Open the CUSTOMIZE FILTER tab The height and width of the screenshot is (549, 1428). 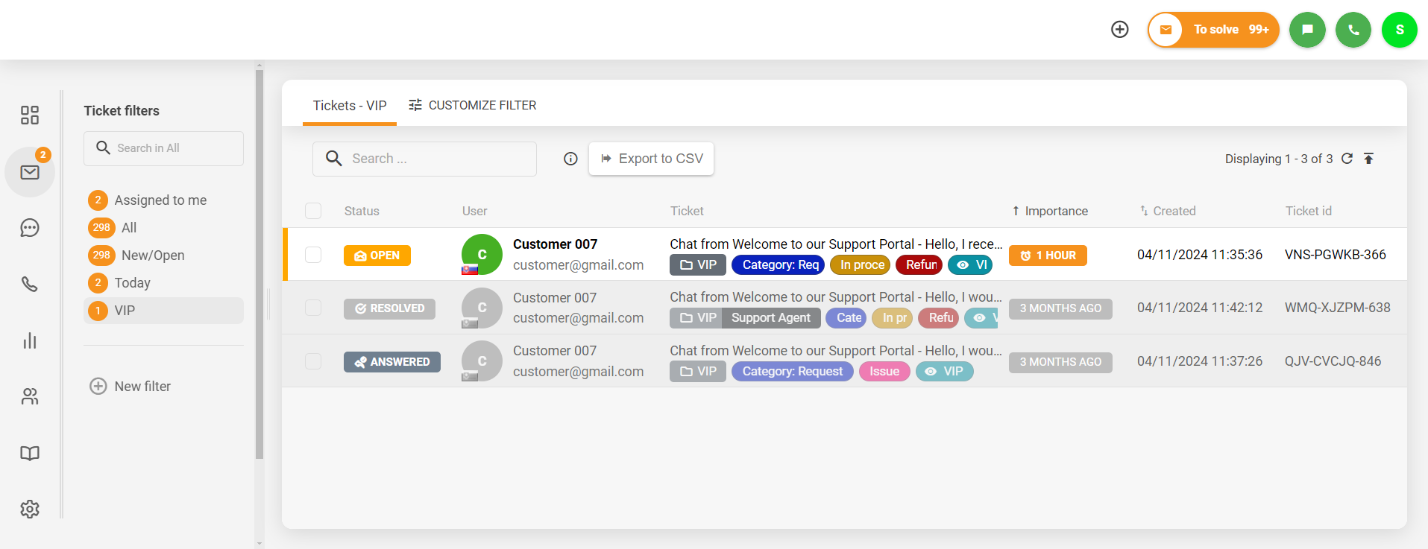coord(473,105)
